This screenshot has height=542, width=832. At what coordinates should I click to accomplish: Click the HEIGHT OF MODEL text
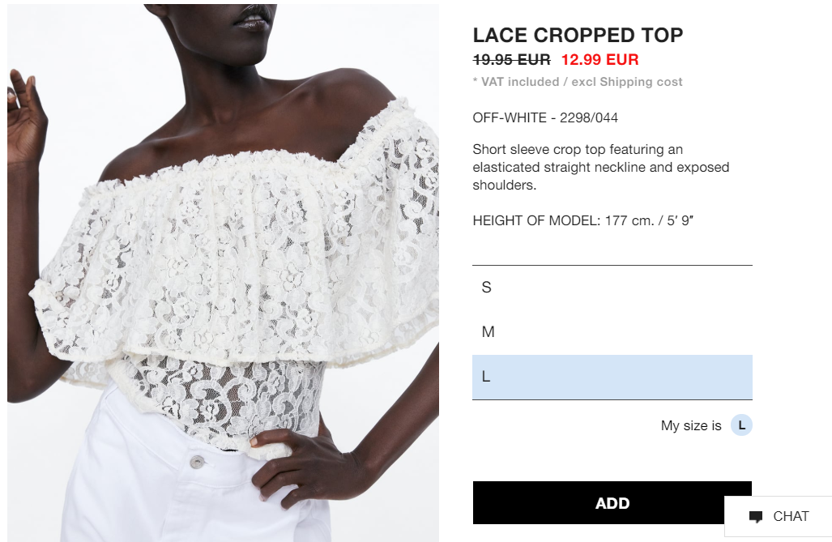click(582, 220)
